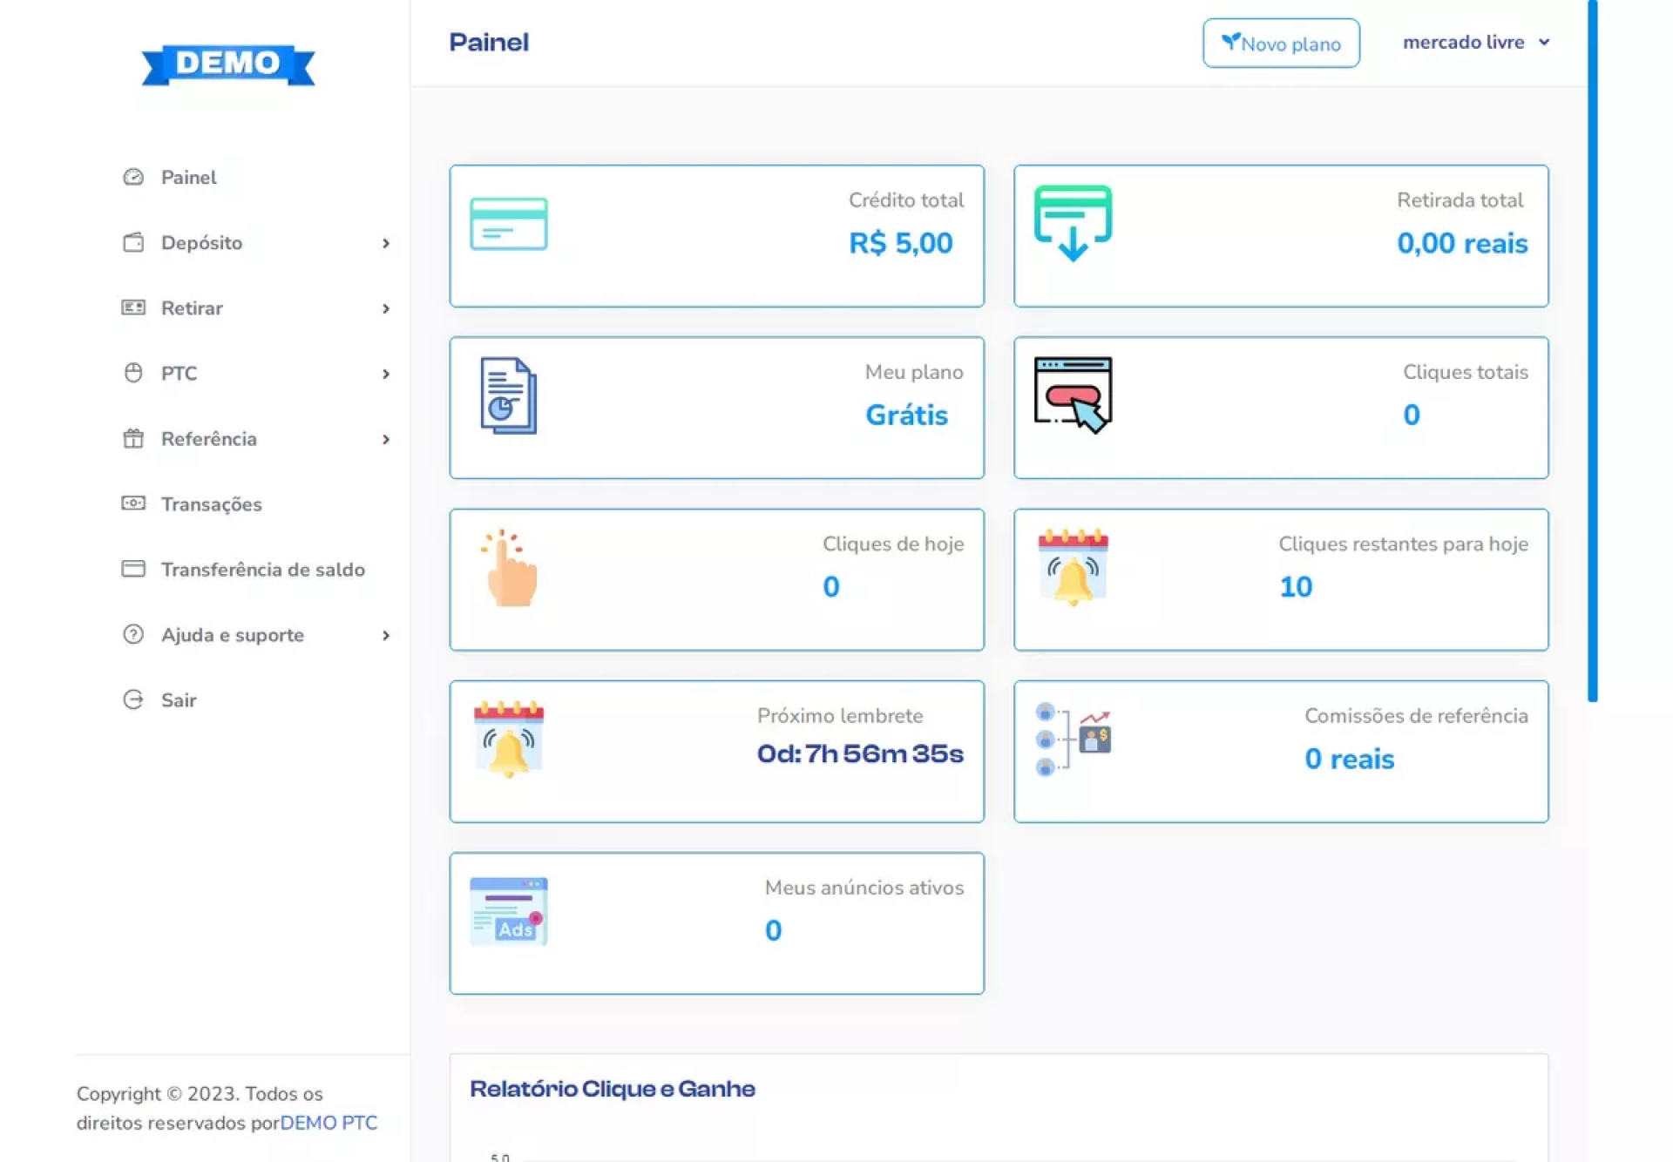Expand the Referência submenu chevron
The image size is (1673, 1162).
click(x=385, y=439)
